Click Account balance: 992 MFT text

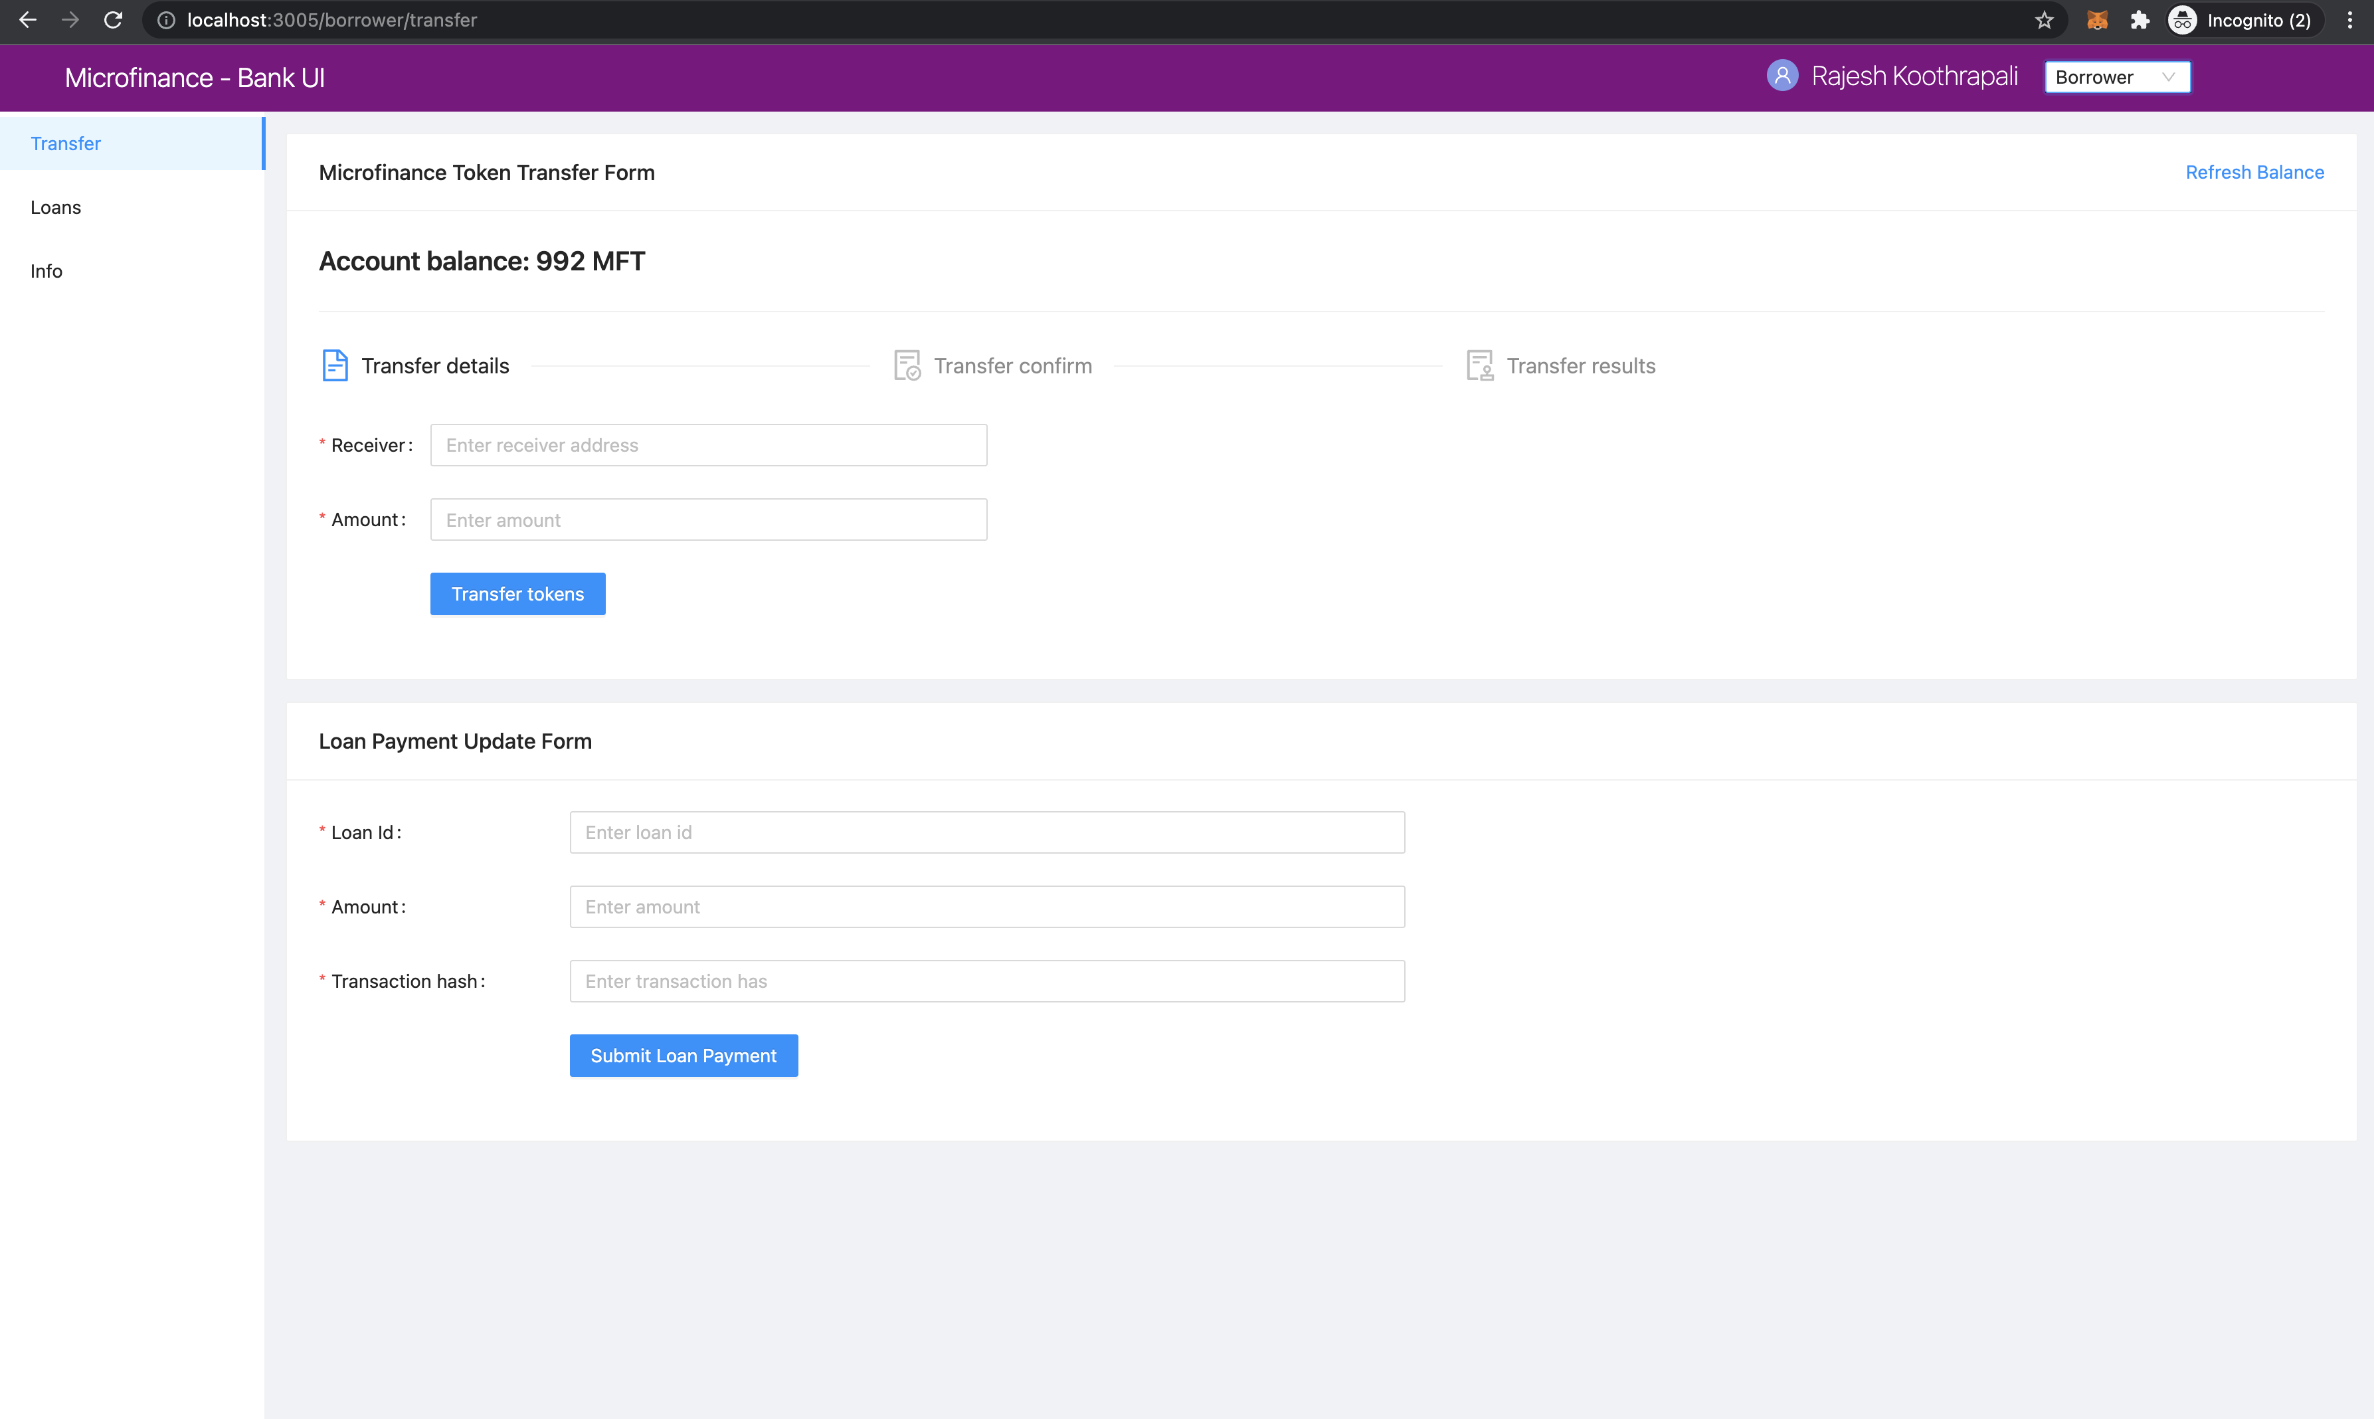482,261
